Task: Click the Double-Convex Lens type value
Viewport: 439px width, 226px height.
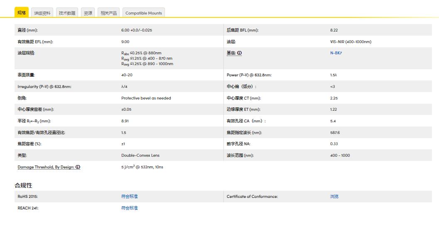Action: tap(140, 156)
